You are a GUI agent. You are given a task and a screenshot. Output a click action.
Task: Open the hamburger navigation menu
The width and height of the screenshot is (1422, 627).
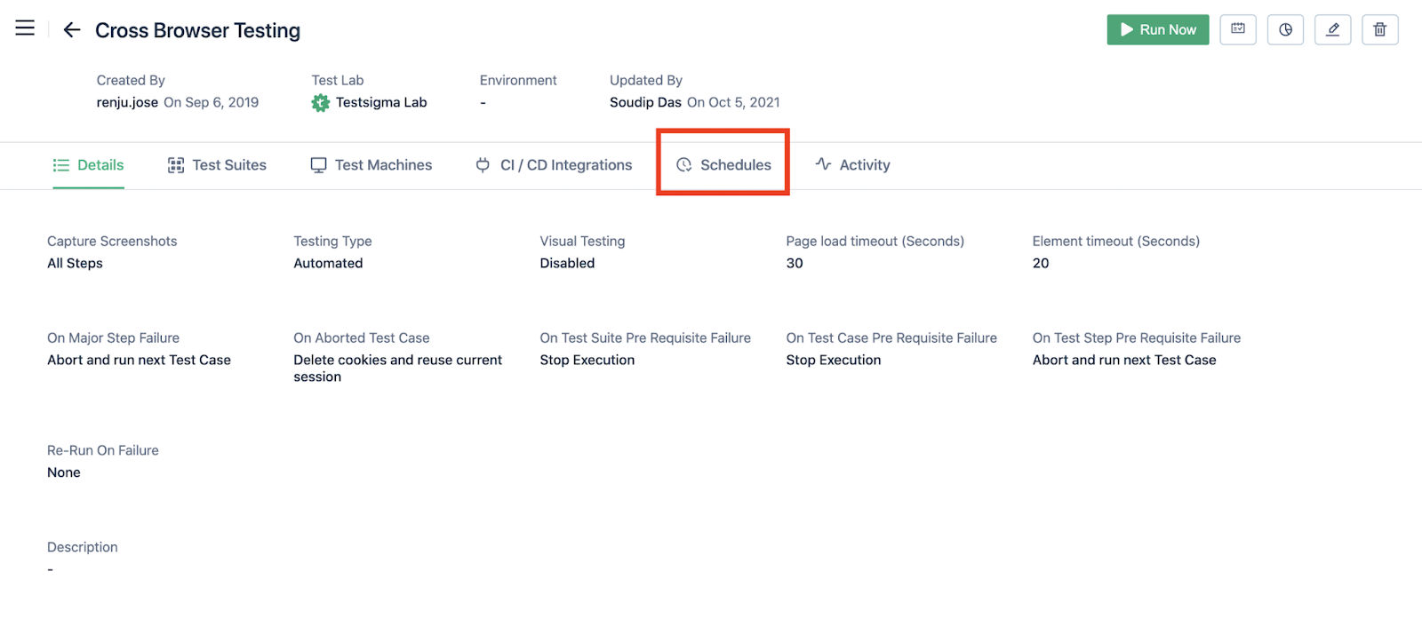25,28
